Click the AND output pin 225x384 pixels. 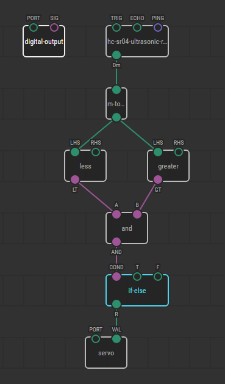(x=116, y=242)
